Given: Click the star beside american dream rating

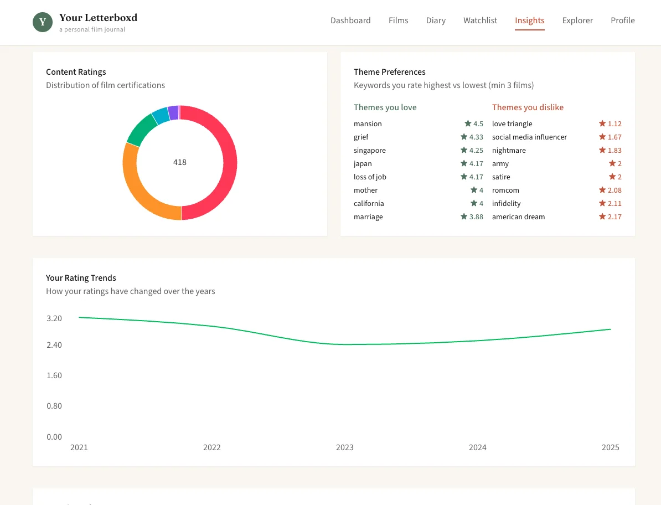Looking at the screenshot, I should [x=602, y=217].
